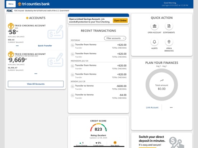The height and width of the screenshot is (148, 198).
Task: Click credit usage 0% indicator
Action: [98, 143]
